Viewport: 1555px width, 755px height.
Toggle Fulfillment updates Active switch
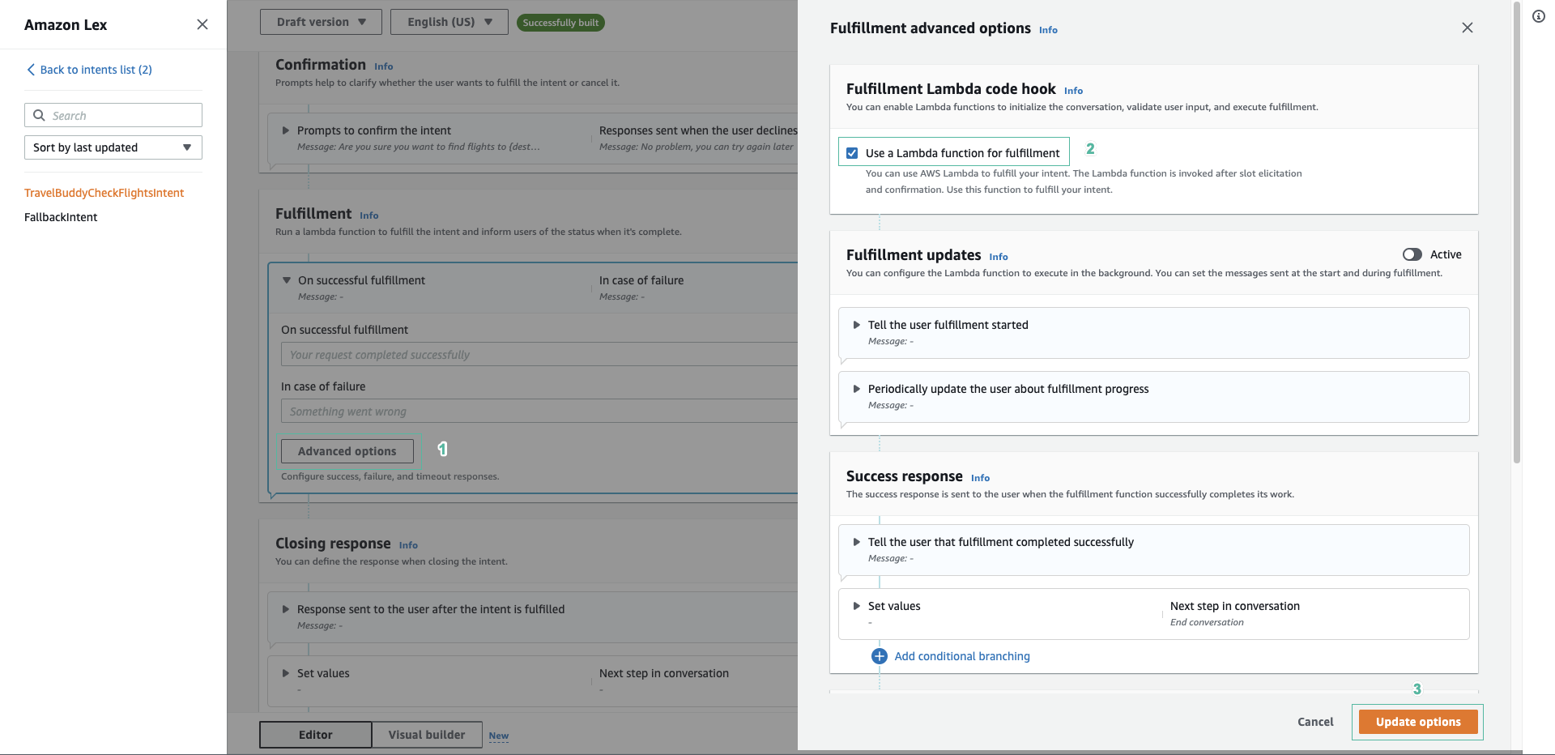coord(1412,254)
